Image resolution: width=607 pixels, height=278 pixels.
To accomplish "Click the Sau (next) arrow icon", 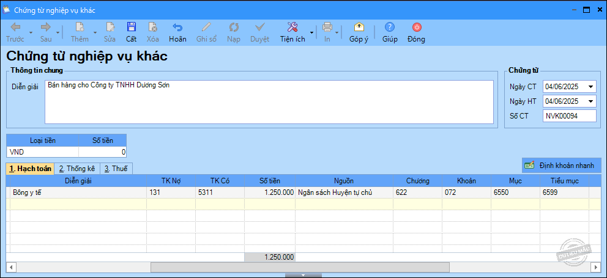I will (x=46, y=27).
